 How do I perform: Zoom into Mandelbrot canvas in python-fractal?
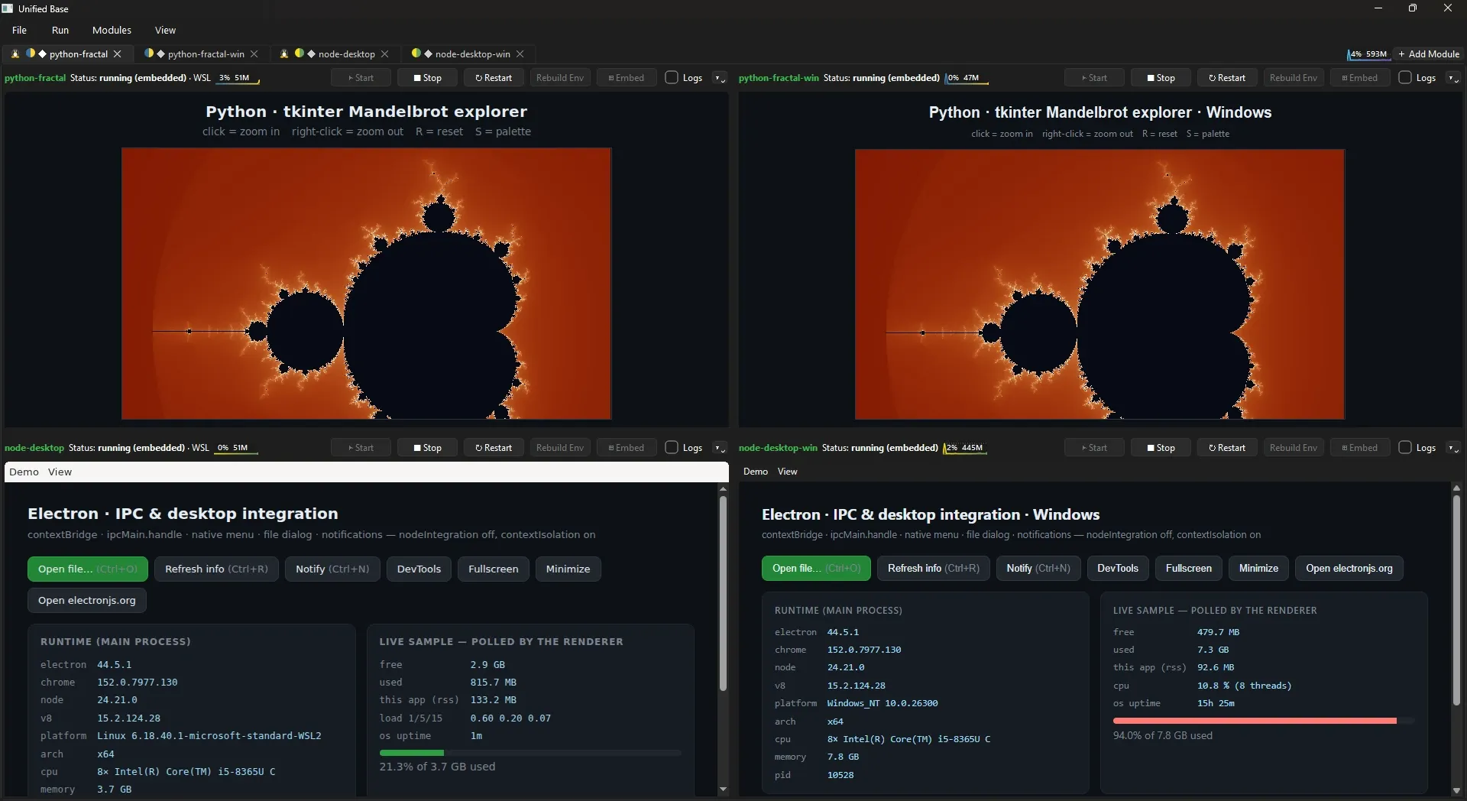(367, 284)
